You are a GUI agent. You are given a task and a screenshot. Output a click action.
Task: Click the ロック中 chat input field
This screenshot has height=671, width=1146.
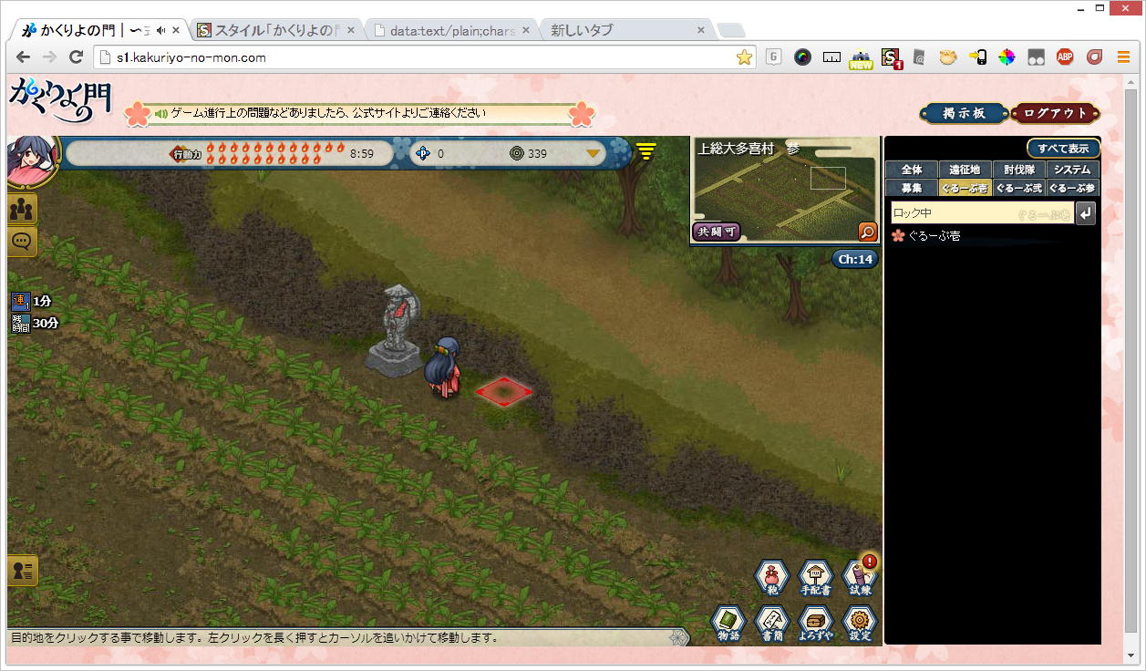click(x=982, y=213)
